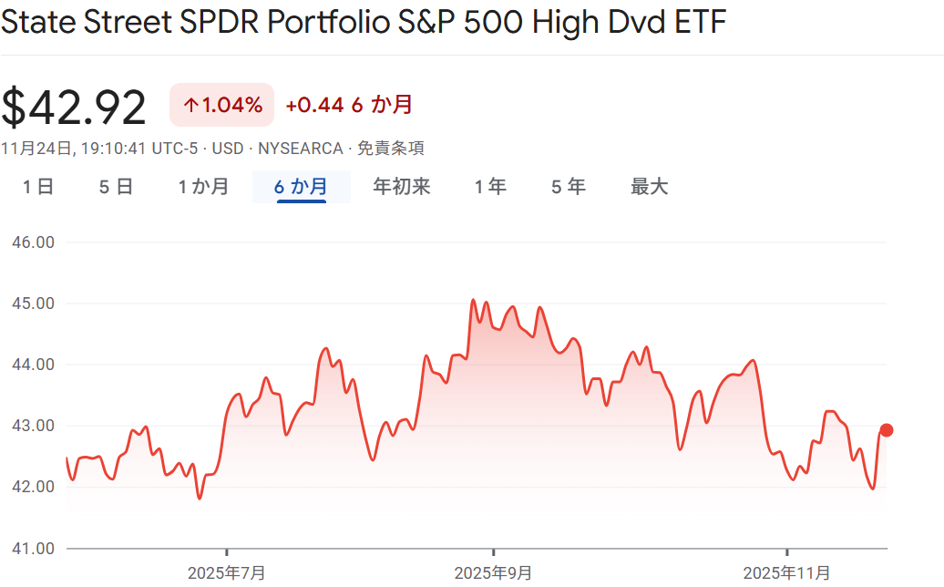Click the +0.44 price change text

pos(314,105)
